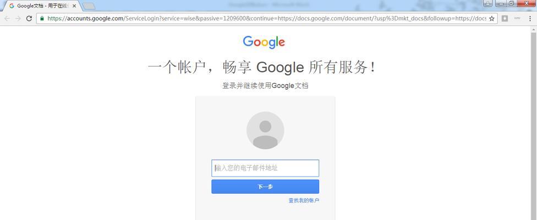This screenshot has width=537, height=220.
Task: Open a new tab with the tab strip button
Action: 89,6
